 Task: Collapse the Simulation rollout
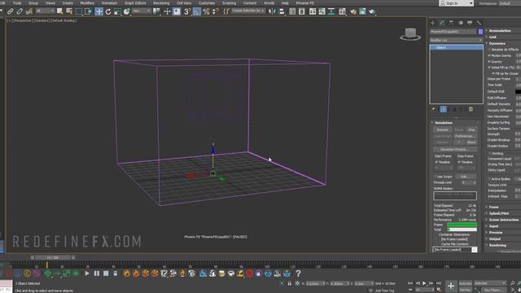click(x=444, y=123)
